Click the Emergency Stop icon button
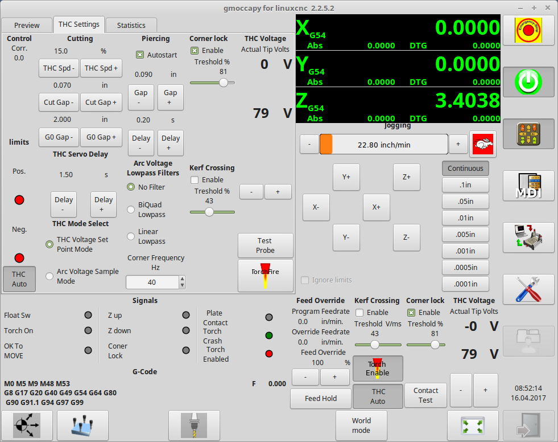Screen dimensions: 558x442 [x=528, y=31]
